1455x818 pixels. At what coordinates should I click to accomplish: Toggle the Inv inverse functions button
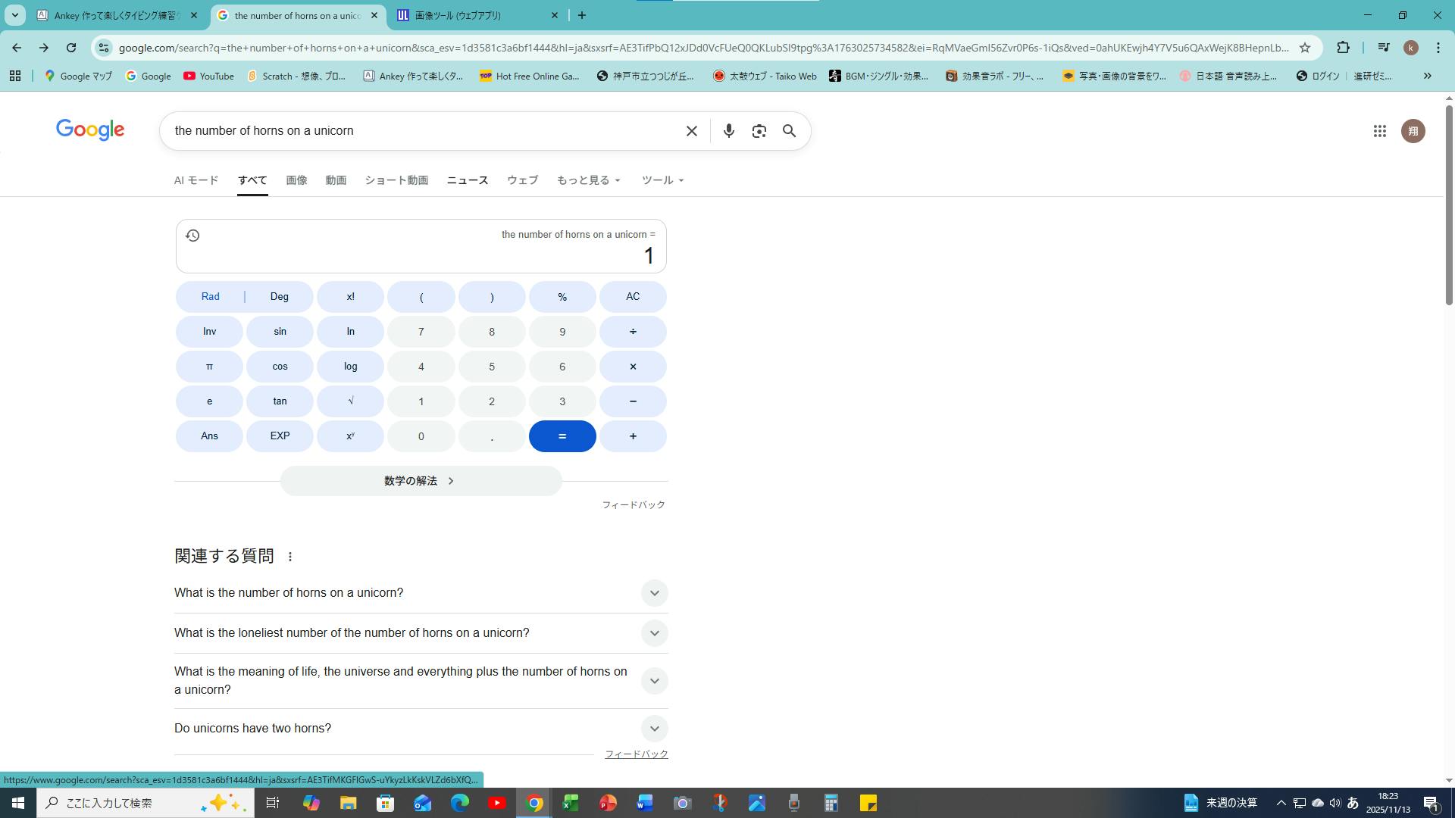point(209,332)
